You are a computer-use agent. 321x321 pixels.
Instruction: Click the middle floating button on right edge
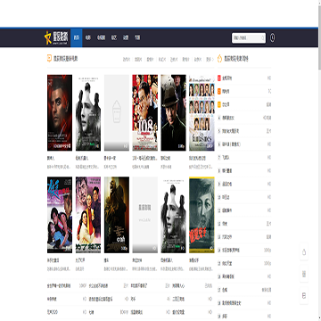tap(304, 274)
